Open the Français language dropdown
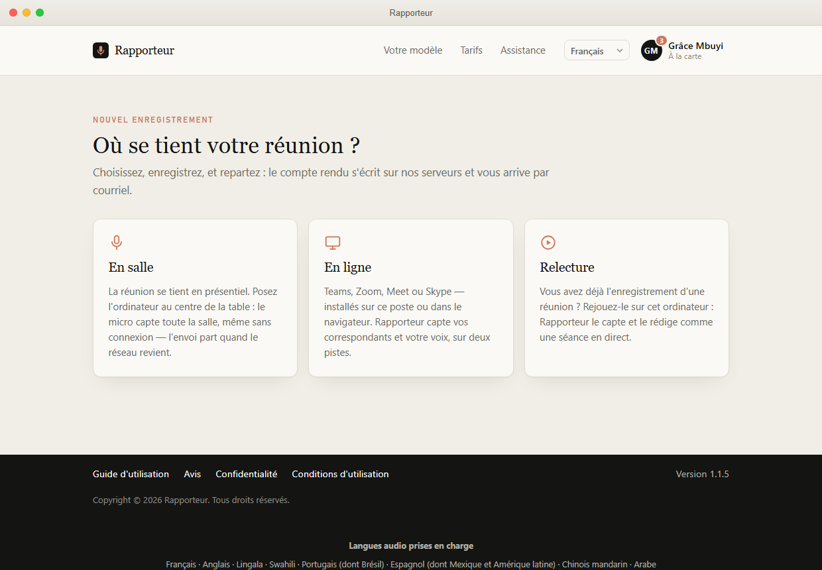Viewport: 822px width, 570px height. (x=597, y=50)
